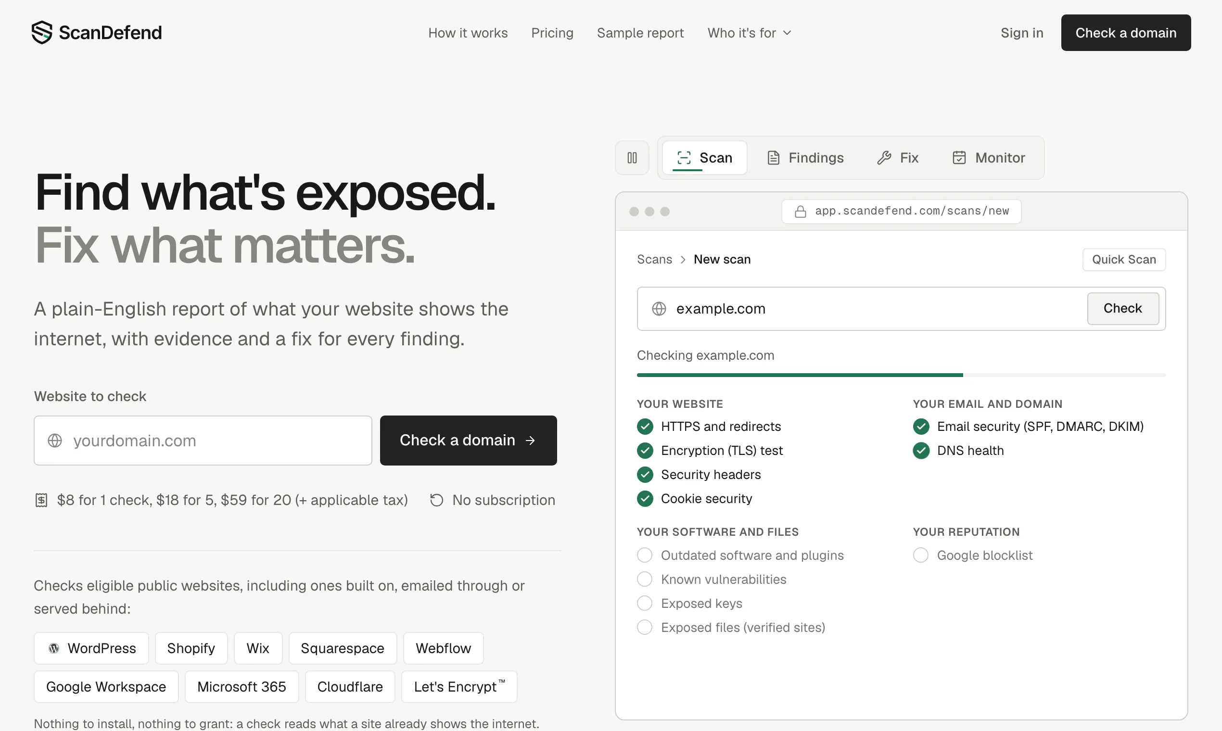The width and height of the screenshot is (1222, 731).
Task: Click the WordPress logo icon
Action: pos(54,648)
